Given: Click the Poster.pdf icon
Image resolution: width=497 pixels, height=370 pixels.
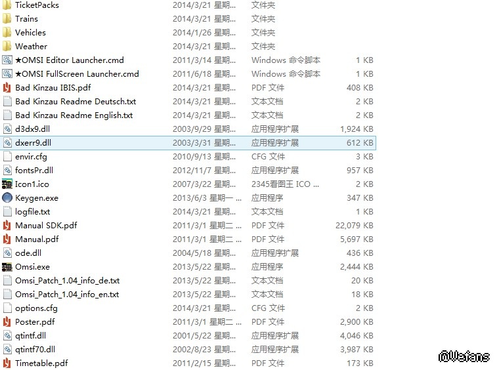Looking at the screenshot, I should (x=7, y=322).
